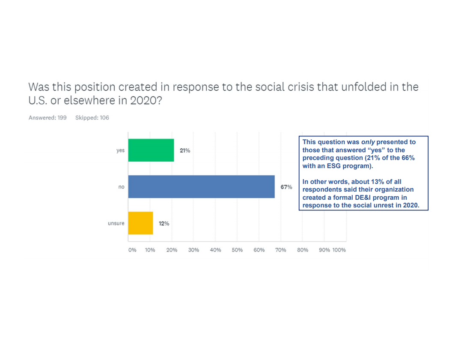Click the 'Answered: 199' count

[48, 118]
